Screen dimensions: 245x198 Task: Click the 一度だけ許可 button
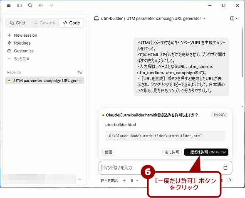pyautogui.click(x=206, y=152)
